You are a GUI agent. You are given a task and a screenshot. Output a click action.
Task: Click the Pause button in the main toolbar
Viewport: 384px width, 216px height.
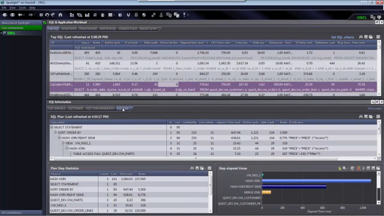coord(41,15)
